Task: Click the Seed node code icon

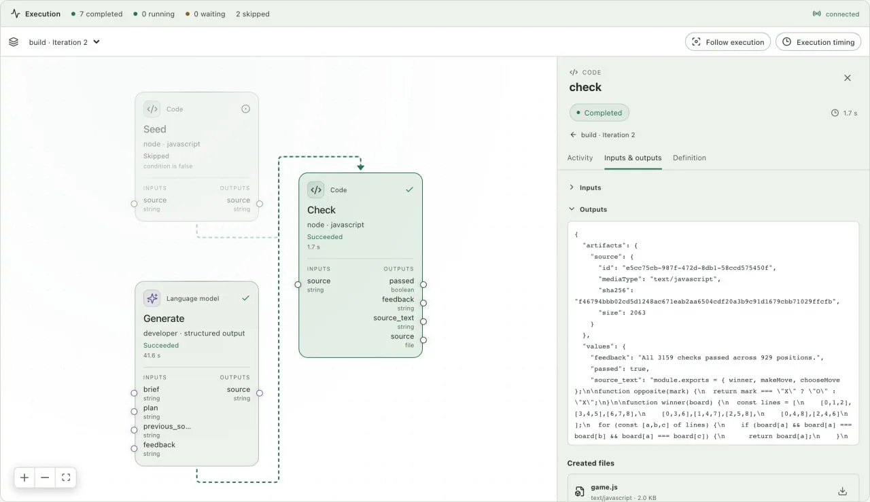Action: click(152, 109)
